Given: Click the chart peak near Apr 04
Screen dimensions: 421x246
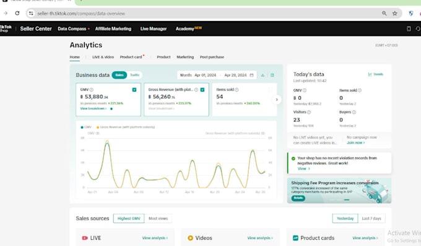Looking at the screenshot, I should coord(107,143).
